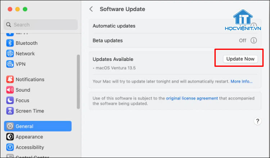
Task: Minimize window with the yellow button
Action: pos(18,9)
